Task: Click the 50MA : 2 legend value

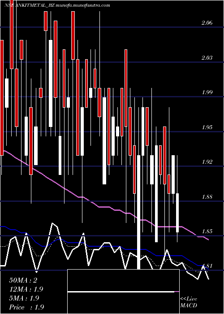Action: click(x=23, y=280)
